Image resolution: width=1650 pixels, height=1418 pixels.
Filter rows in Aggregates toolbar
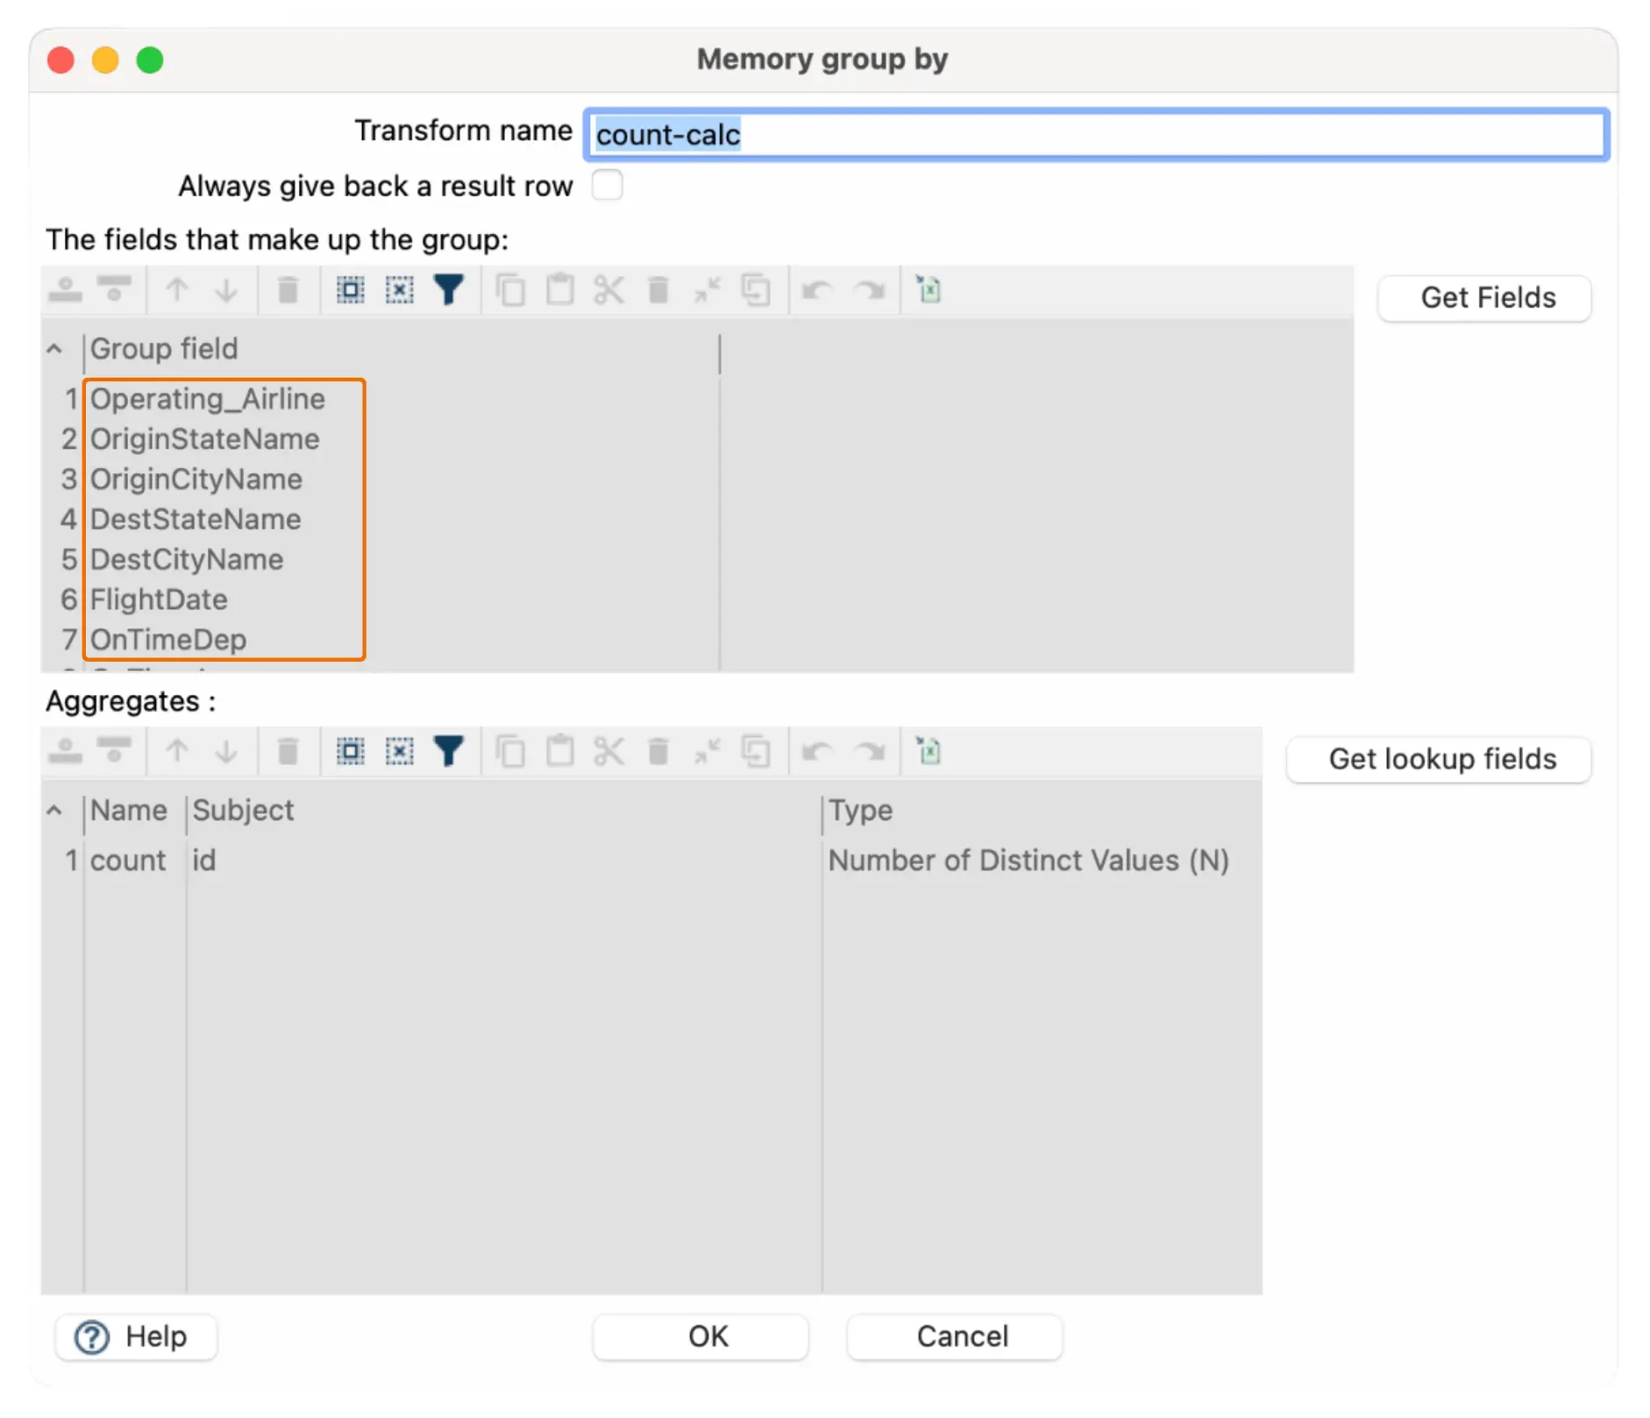(449, 751)
